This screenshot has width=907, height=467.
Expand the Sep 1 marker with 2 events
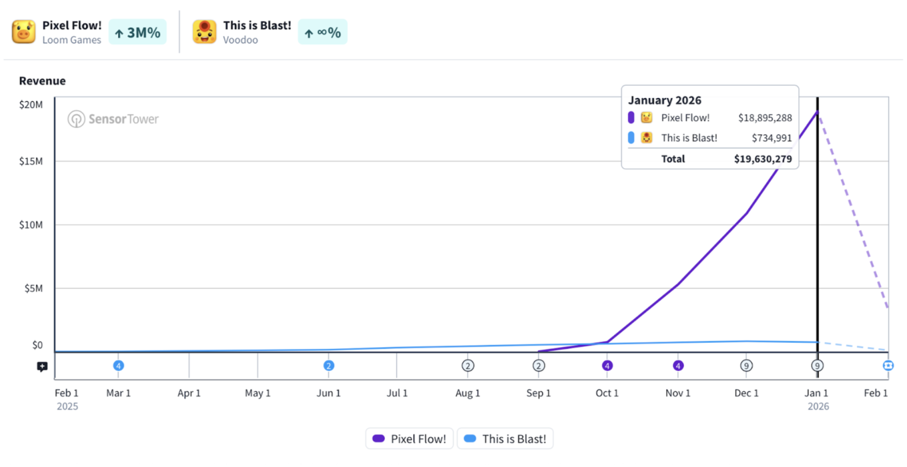[539, 366]
